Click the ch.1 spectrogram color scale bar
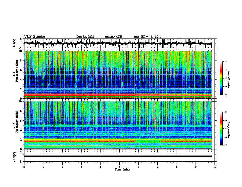Viewport: 242px width, 187px height. click(x=221, y=78)
